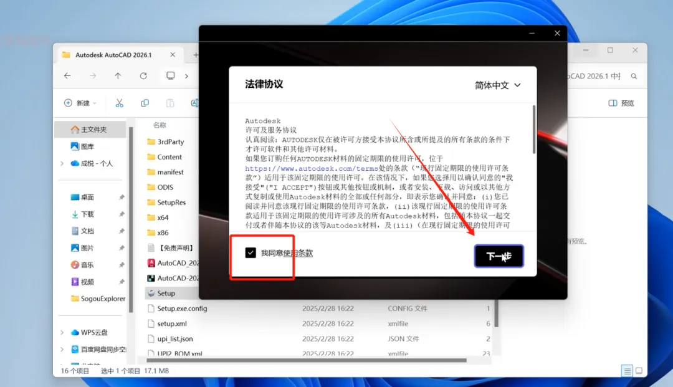
Task: Expand the 百度网盘同步空间 tree node
Action: pyautogui.click(x=62, y=349)
